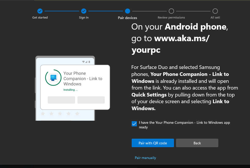Open the Pair manually link

pyautogui.click(x=145, y=158)
